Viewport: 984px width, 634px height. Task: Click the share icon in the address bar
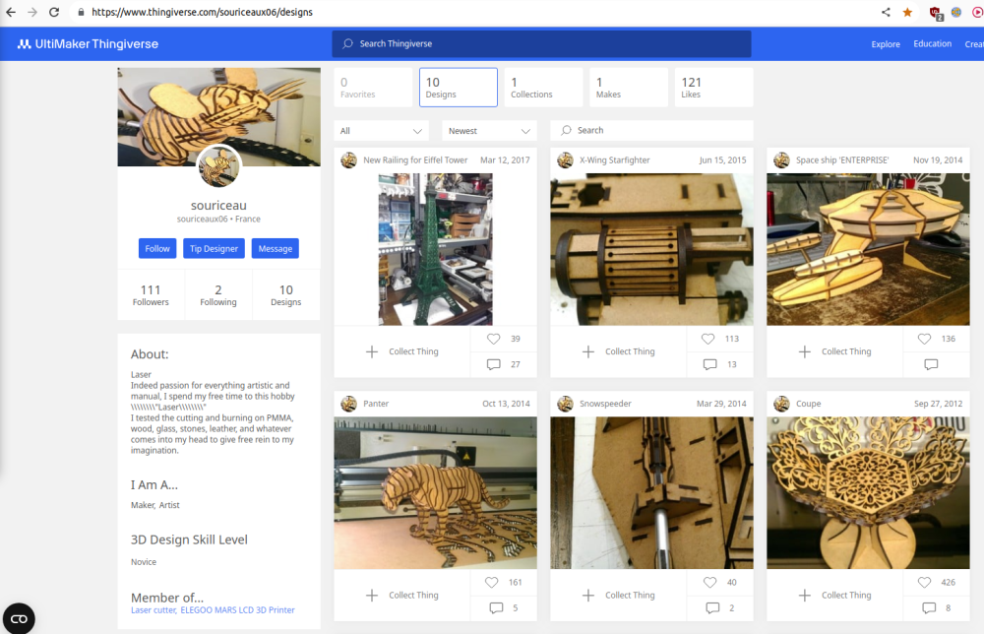click(886, 12)
